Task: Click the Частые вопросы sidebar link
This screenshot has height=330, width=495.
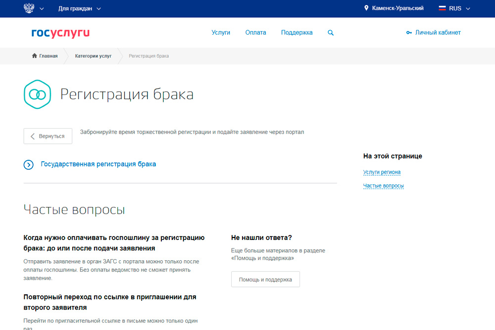Action: point(384,186)
